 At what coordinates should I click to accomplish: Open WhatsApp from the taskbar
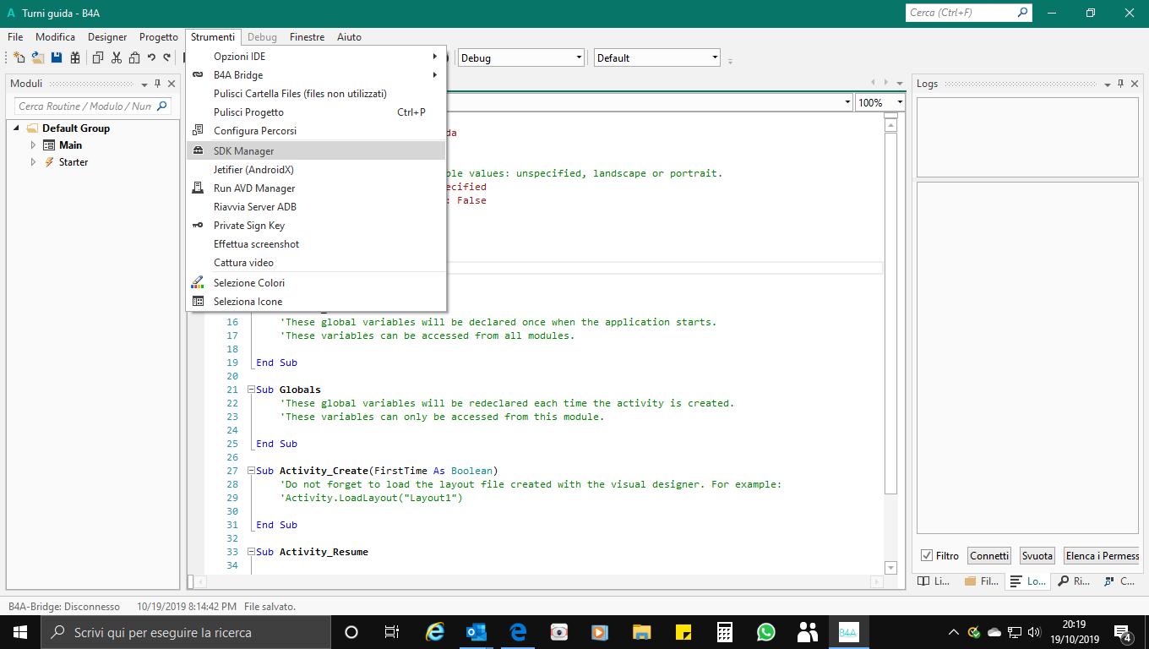click(x=766, y=632)
